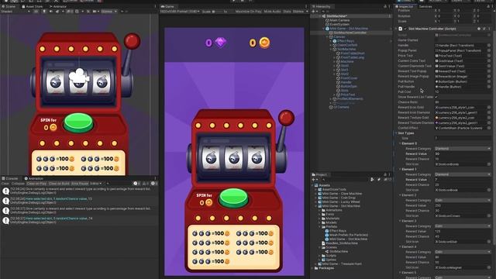Select ButtonSpin in Hierarchy

tap(349, 86)
